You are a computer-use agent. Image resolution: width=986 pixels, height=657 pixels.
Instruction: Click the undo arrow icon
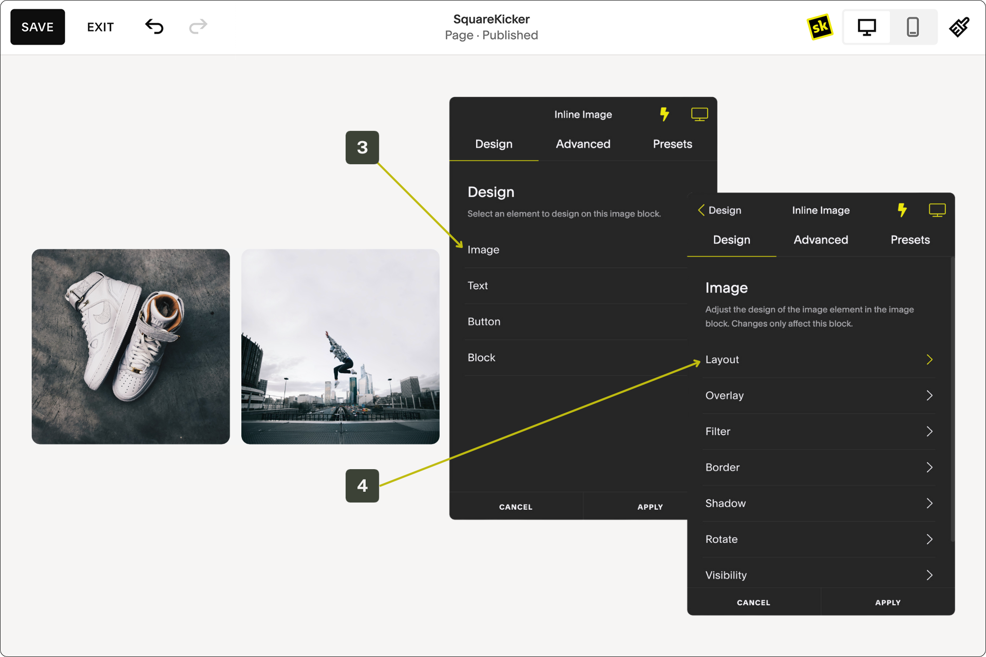(x=155, y=28)
